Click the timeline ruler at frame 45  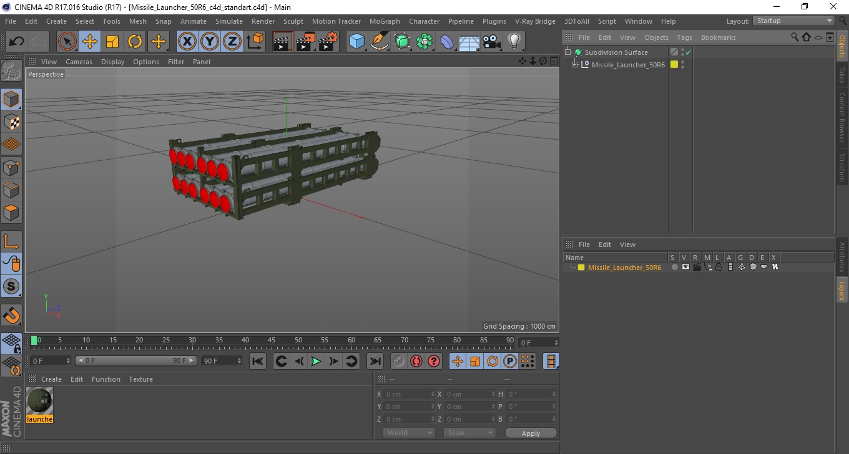[x=272, y=341]
